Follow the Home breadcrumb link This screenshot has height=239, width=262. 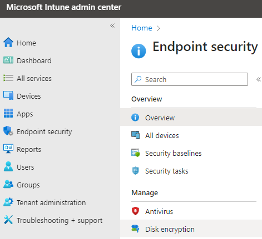[142, 28]
